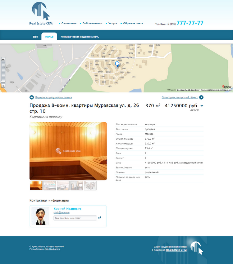Viewport: 233px width, 264px height.
Task: Click the round back-to-results arrow icon
Action: click(x=31, y=97)
